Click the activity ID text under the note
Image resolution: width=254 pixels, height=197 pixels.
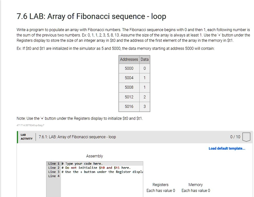coord(30,125)
